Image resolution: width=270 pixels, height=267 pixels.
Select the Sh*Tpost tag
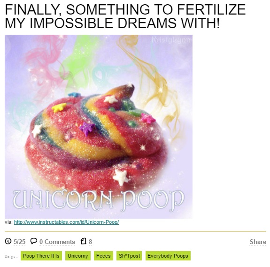[129, 256]
